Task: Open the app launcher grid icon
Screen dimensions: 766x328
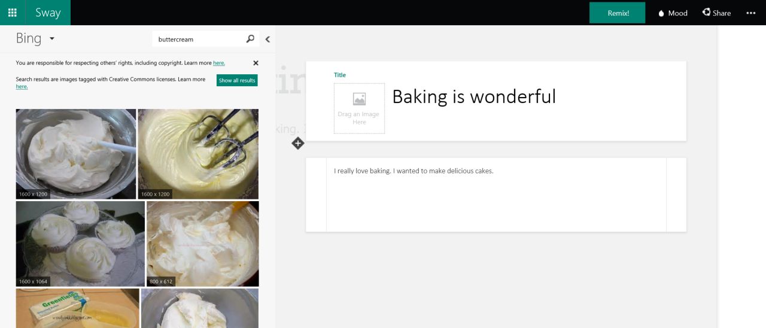Action: 13,13
